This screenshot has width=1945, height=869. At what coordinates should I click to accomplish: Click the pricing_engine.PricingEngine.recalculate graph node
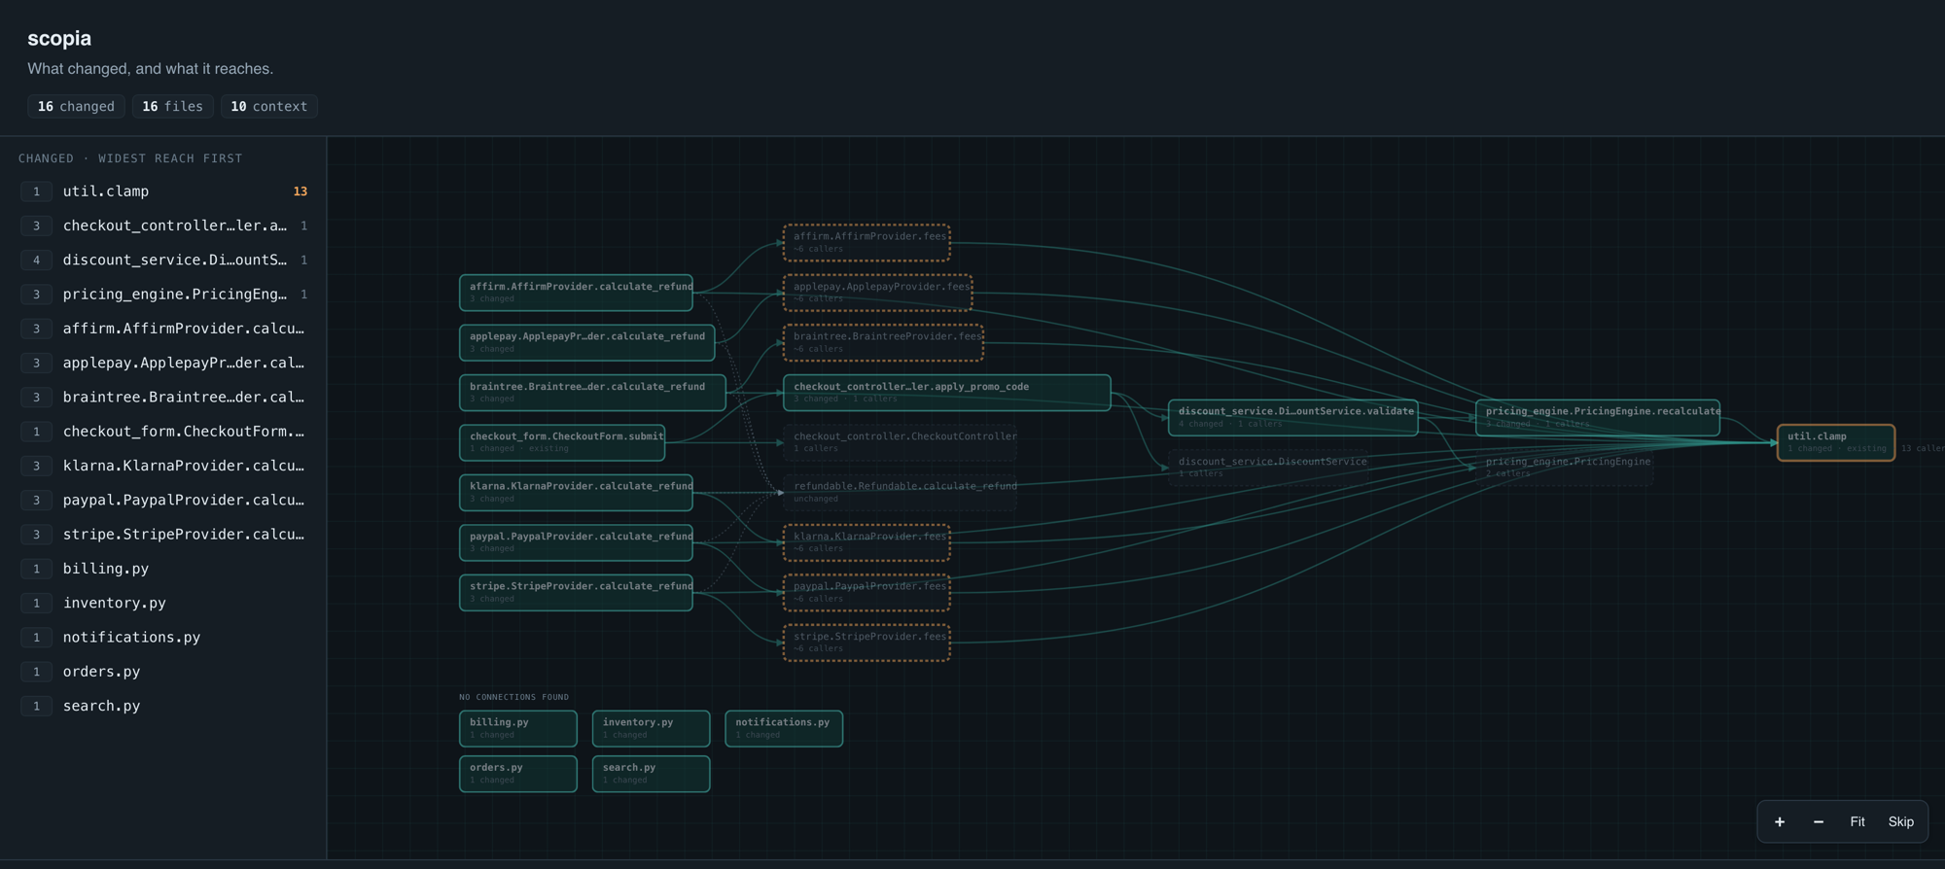click(1598, 417)
